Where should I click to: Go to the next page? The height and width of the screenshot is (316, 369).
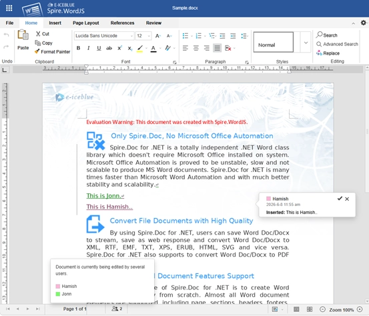pos(28,309)
